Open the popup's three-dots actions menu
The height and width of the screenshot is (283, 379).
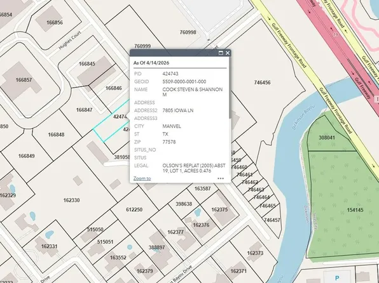[221, 178]
